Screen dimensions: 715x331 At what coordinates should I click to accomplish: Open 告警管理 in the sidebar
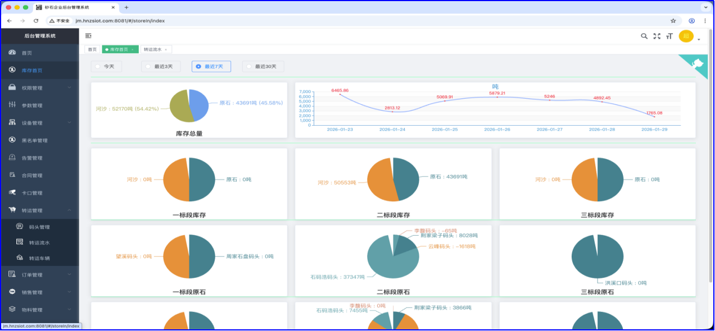point(39,158)
